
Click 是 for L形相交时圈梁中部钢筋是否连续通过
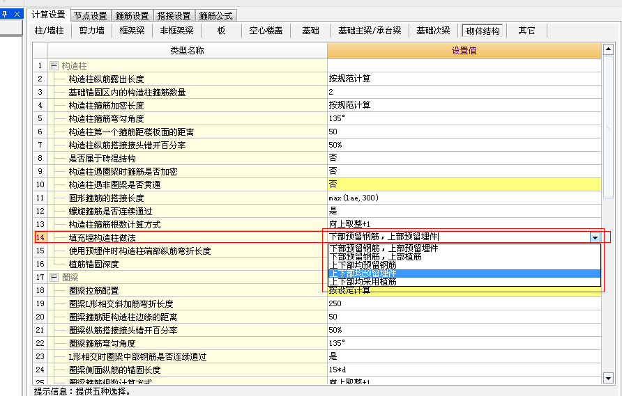point(464,356)
